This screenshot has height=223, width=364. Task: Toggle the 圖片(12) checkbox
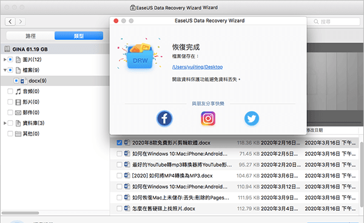coord(10,60)
